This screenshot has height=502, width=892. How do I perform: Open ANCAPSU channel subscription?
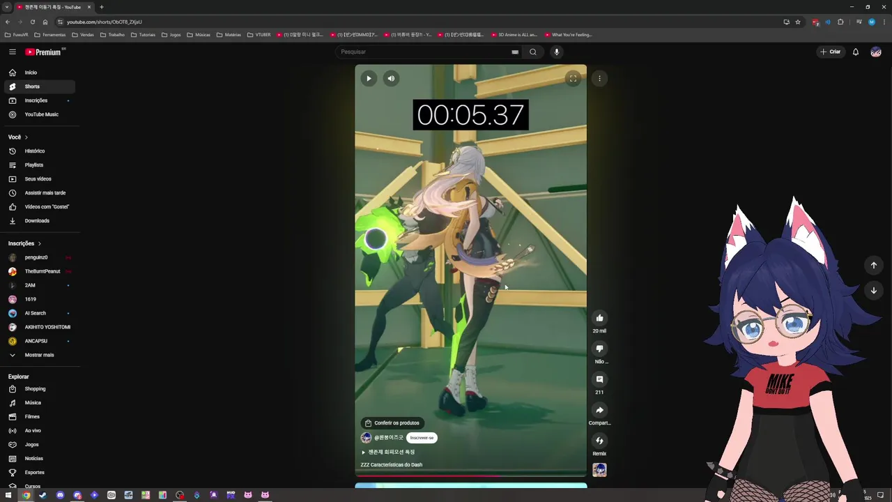tap(40, 341)
